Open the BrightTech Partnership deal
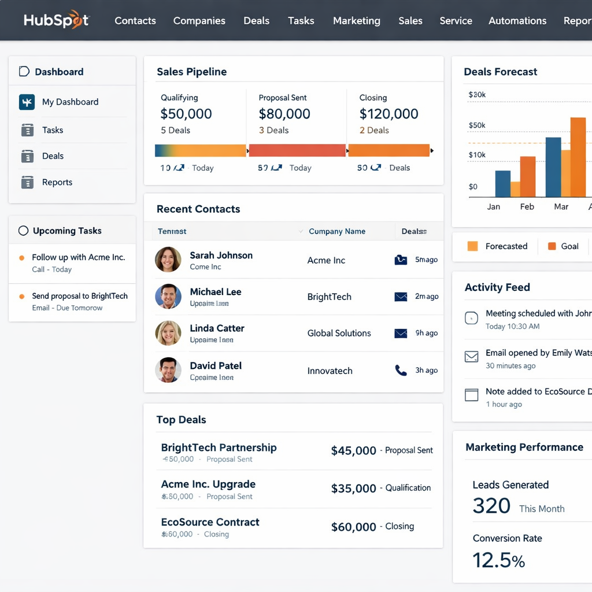This screenshot has width=592, height=592. [x=219, y=447]
